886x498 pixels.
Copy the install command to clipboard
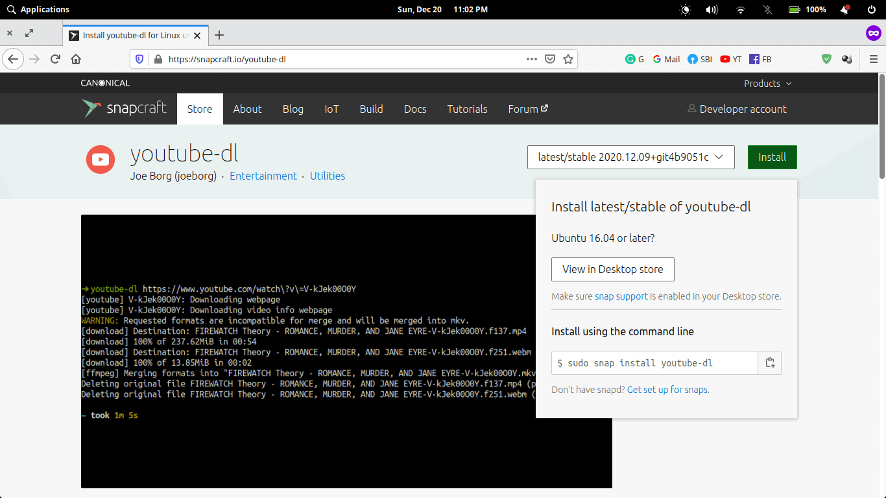tap(770, 363)
